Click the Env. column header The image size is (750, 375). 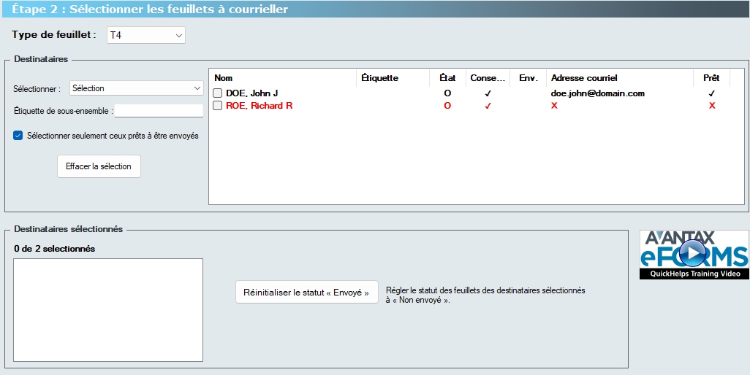coord(528,78)
